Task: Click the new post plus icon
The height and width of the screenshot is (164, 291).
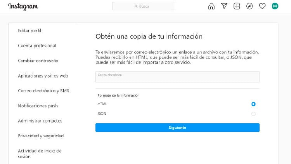Action: point(237,6)
